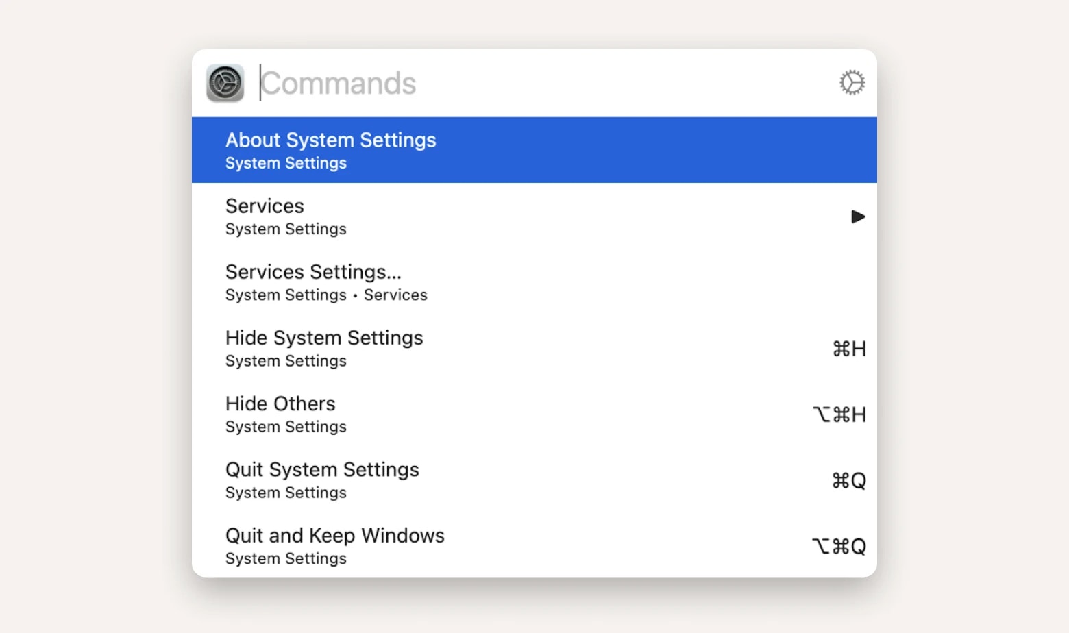The image size is (1069, 633).
Task: Open the gear preferences icon
Action: pyautogui.click(x=852, y=82)
